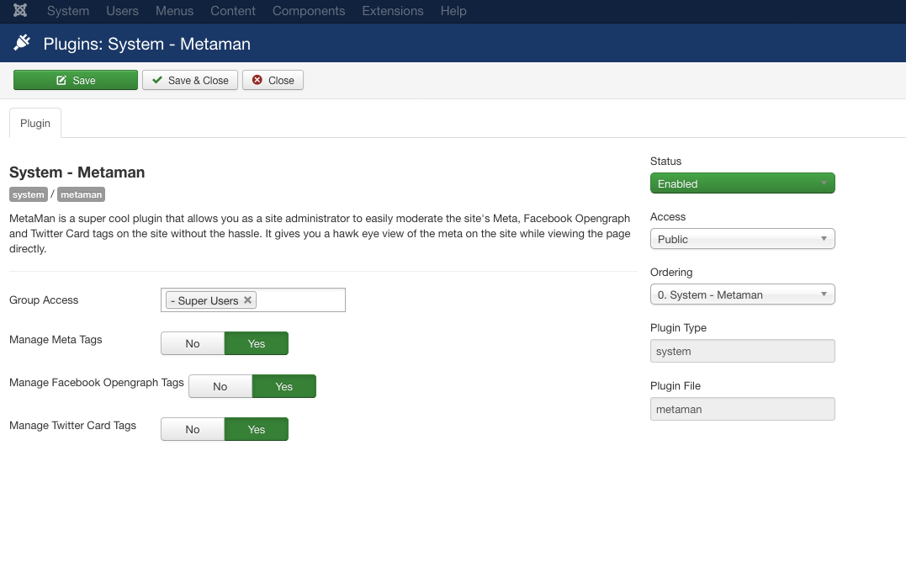Image resolution: width=906 pixels, height=562 pixels.
Task: Click the 'Ordering' field label
Action: 670,272
